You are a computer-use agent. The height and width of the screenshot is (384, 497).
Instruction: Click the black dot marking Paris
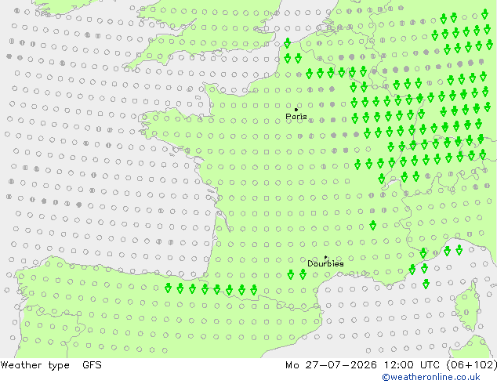click(296, 110)
